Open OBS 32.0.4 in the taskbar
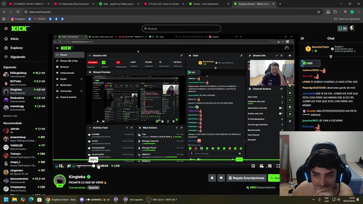363x204 pixels. click(x=162, y=199)
